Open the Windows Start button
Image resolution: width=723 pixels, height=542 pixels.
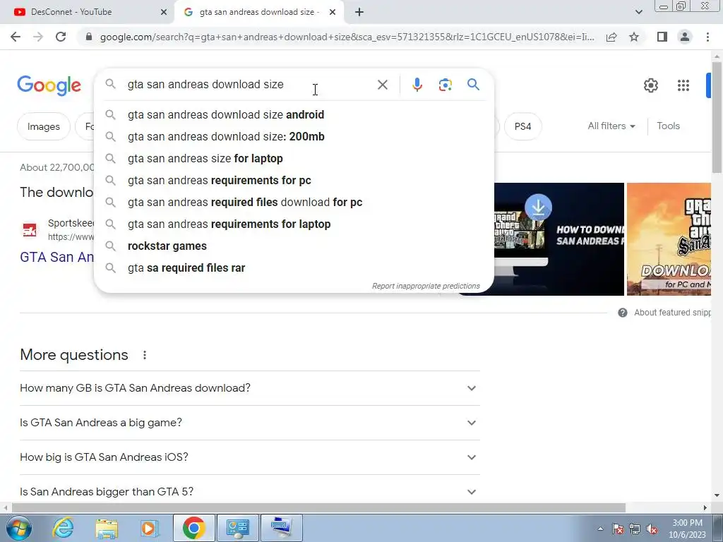(18, 528)
